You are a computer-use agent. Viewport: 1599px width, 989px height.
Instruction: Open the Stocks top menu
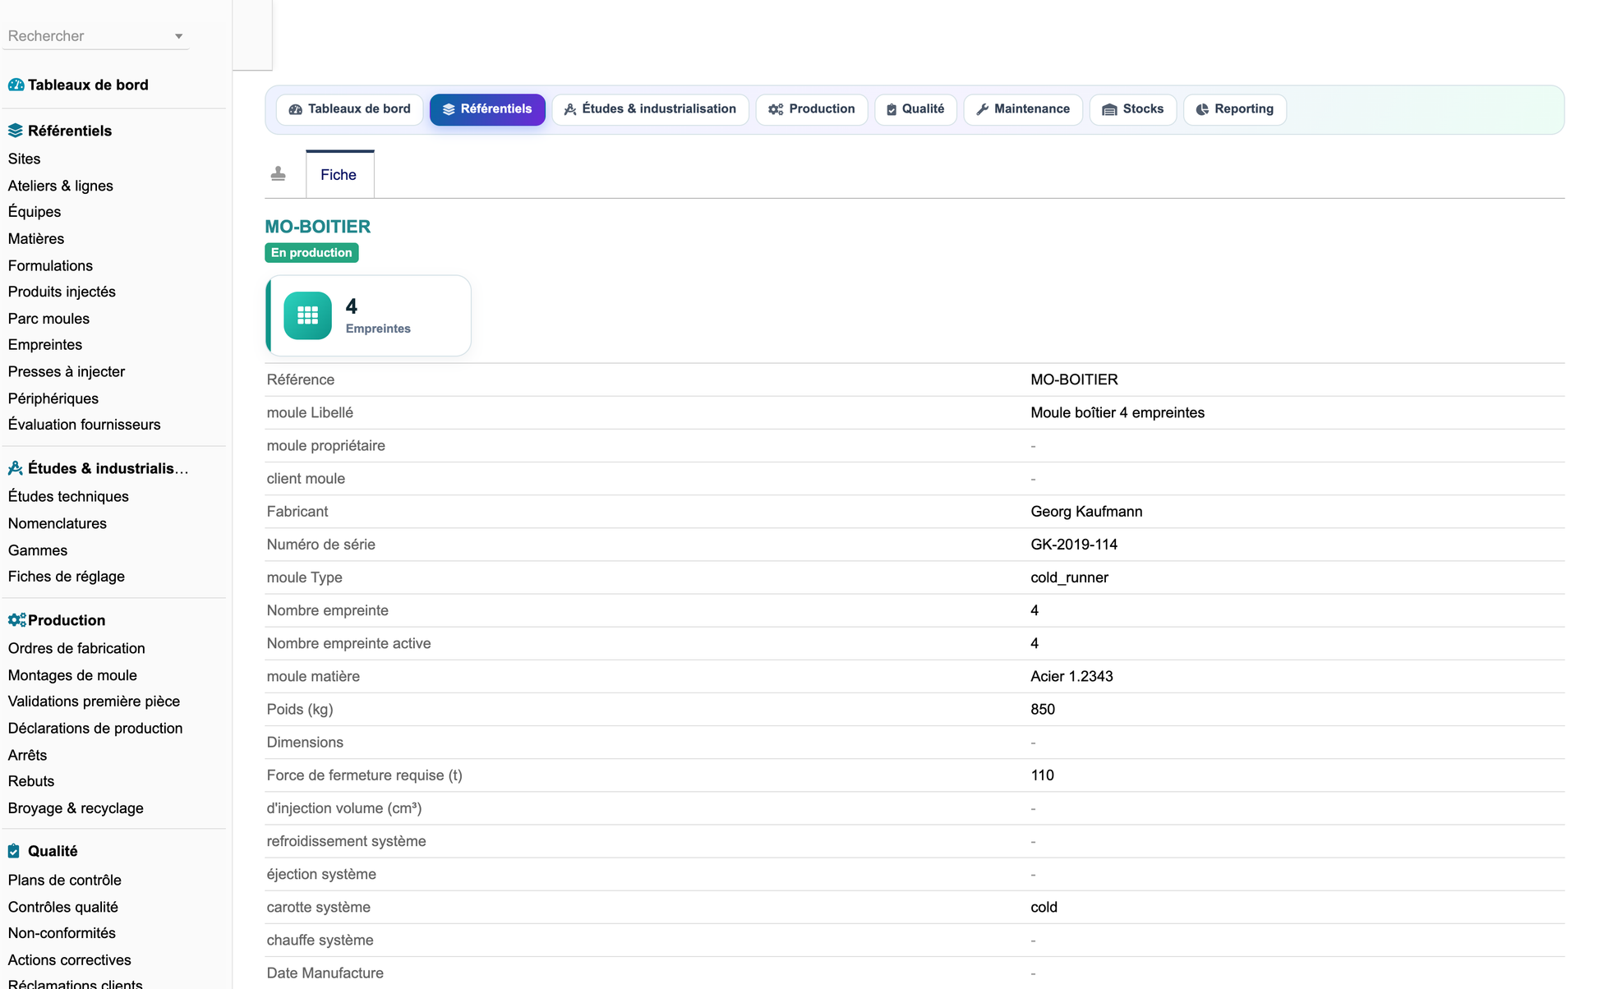click(x=1133, y=109)
